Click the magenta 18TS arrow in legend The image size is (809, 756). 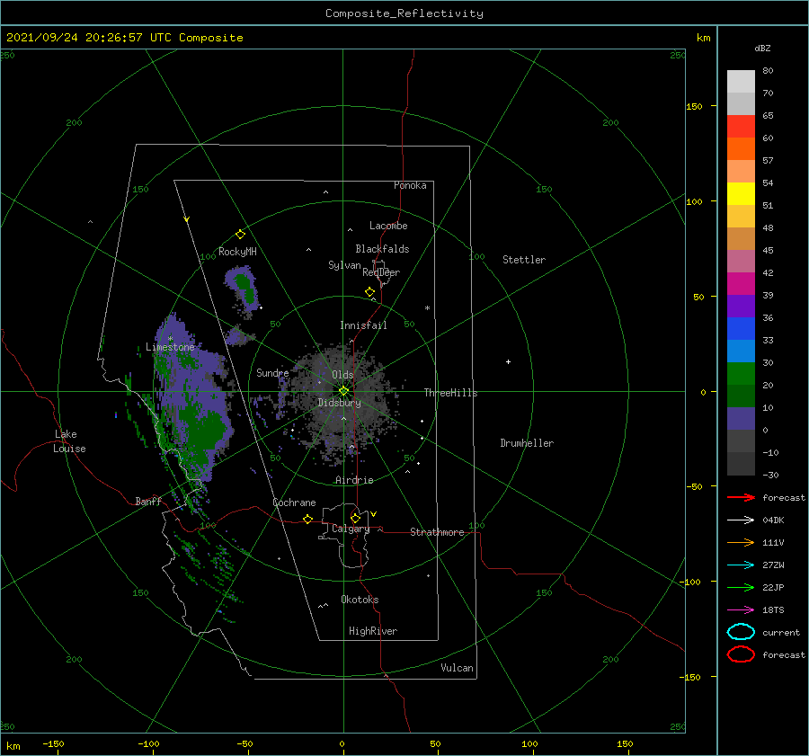[x=741, y=610]
